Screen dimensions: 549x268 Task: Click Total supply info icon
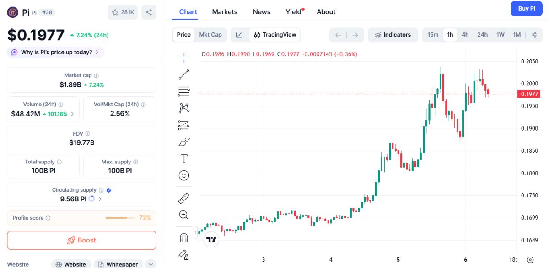coord(59,162)
